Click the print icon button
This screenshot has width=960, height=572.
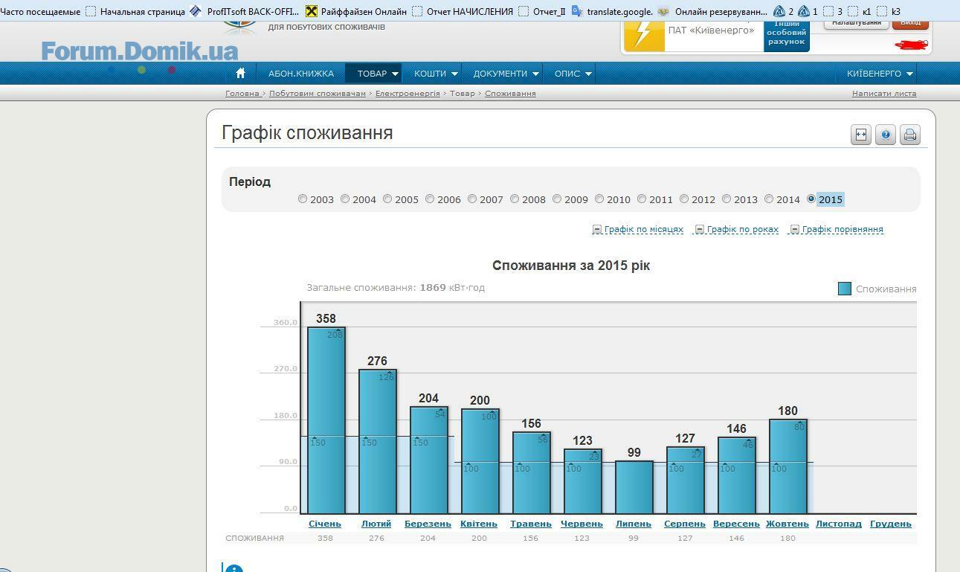(910, 135)
